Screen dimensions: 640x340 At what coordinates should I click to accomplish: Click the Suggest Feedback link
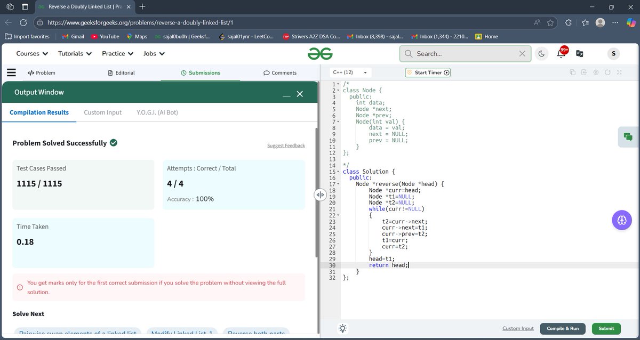click(x=286, y=145)
